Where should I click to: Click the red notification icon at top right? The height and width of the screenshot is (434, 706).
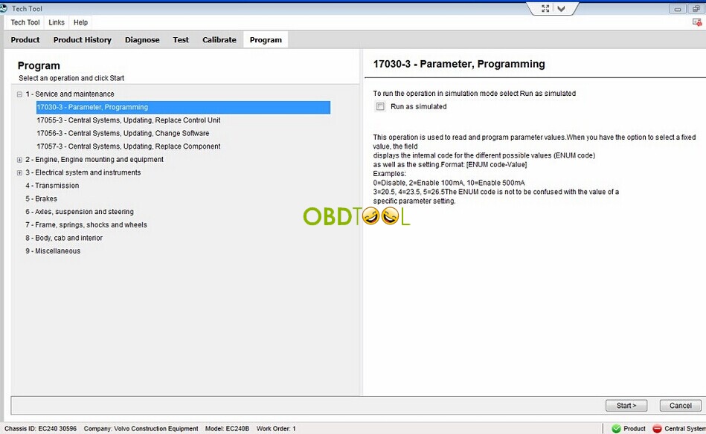[x=697, y=22]
